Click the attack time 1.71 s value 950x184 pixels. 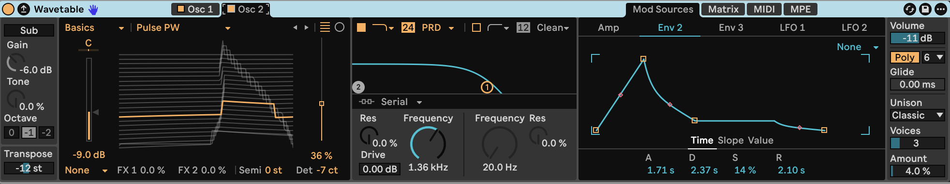coord(660,171)
